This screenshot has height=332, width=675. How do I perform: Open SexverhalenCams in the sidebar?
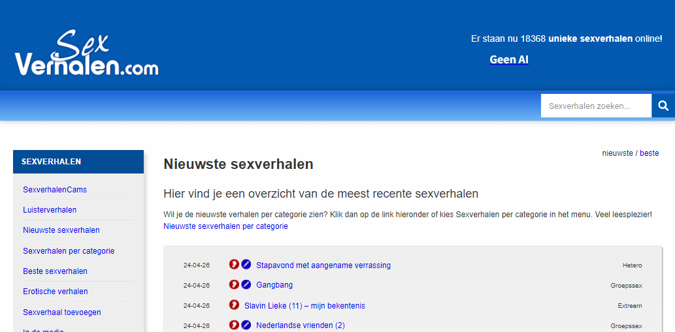(x=55, y=189)
